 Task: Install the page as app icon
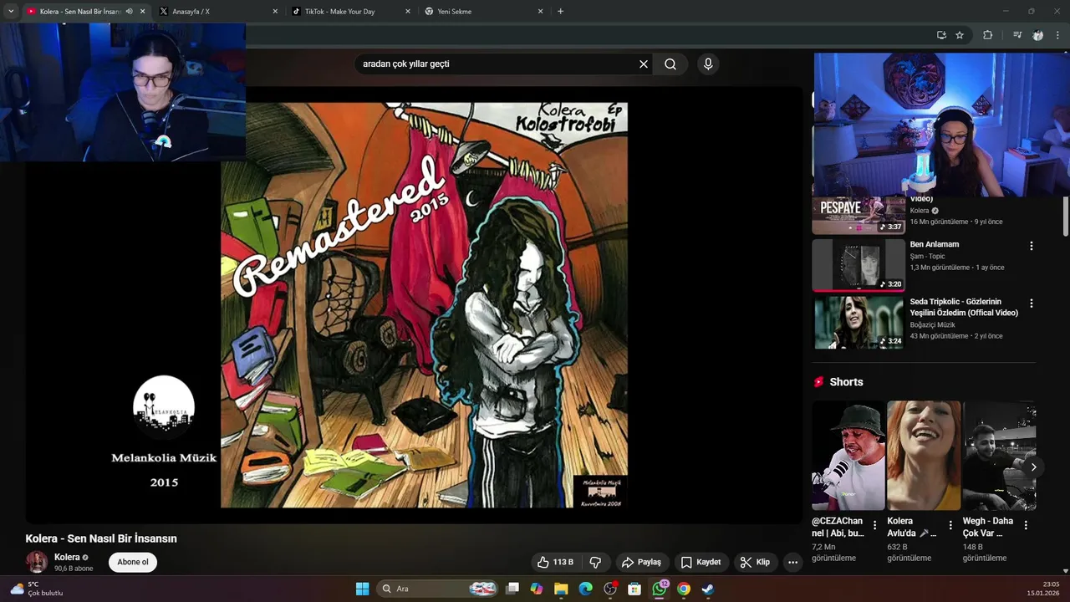pos(941,35)
